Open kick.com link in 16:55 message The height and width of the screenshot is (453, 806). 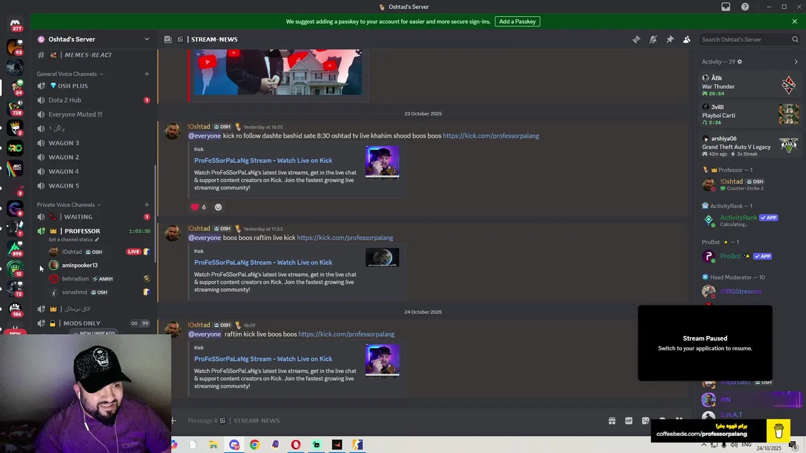(x=491, y=136)
